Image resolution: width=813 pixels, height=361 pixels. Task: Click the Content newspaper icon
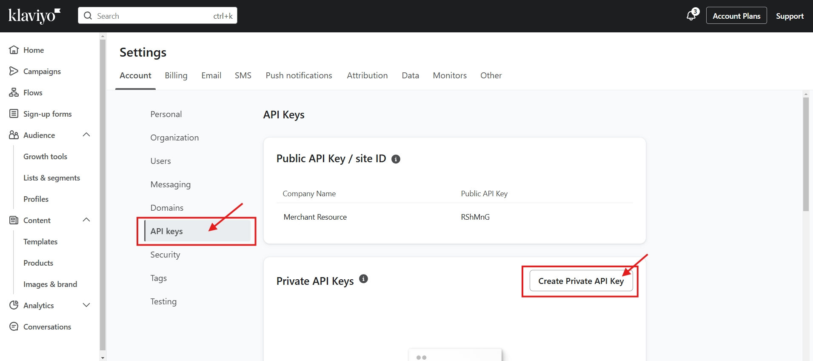[14, 220]
